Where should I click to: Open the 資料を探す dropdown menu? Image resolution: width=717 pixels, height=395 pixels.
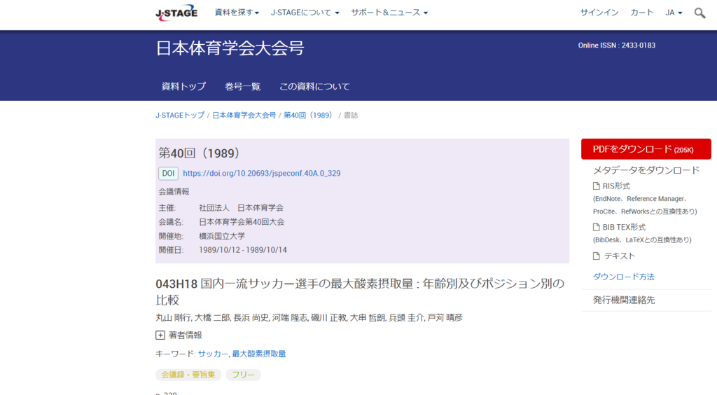coord(237,13)
